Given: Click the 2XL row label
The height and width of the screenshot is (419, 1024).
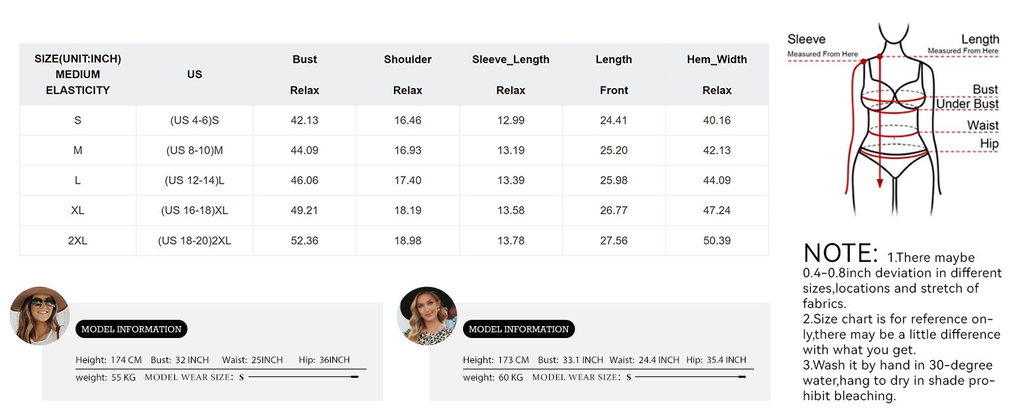Looking at the screenshot, I should (78, 240).
